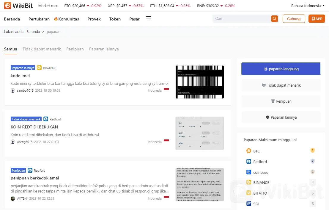Click the Redford icon in weekly ranking
Screen dimensions: 329x210
pyautogui.click(x=249, y=161)
